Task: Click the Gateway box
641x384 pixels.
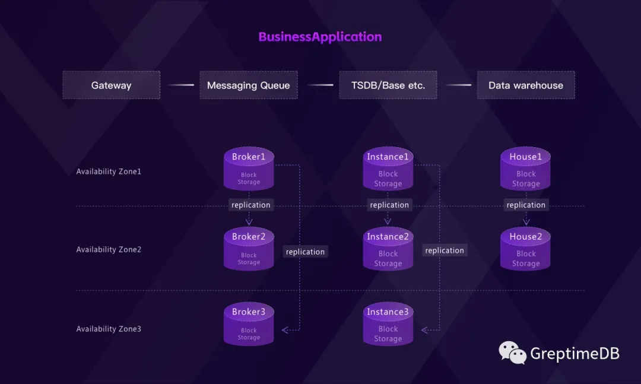Action: click(111, 85)
